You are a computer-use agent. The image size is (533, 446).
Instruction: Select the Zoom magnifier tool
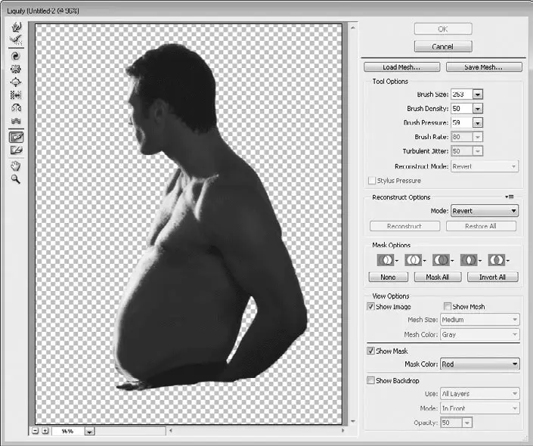15,180
